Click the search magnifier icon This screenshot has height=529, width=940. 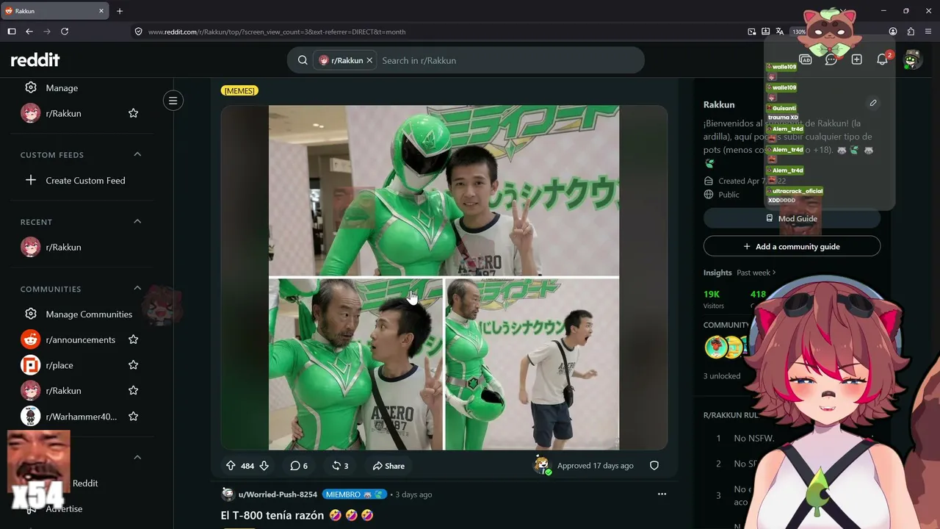click(303, 60)
